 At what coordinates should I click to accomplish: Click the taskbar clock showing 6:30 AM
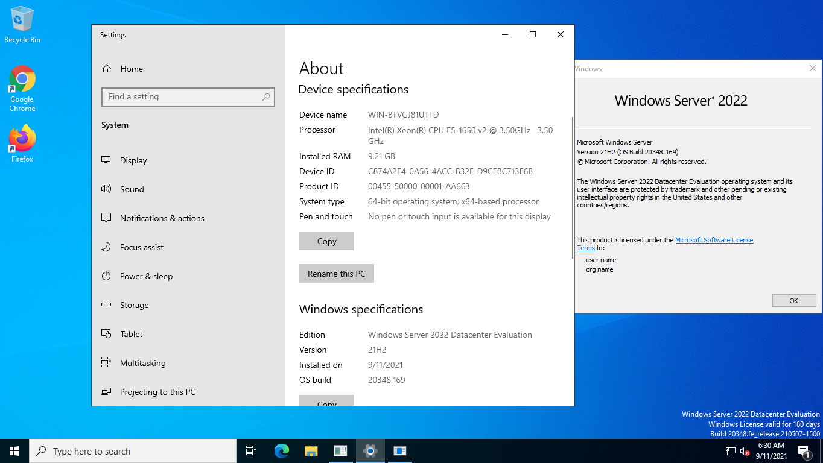pos(771,451)
